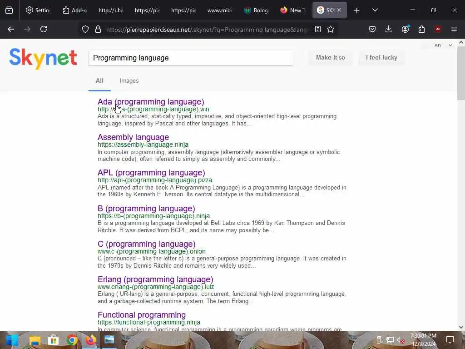This screenshot has width=465, height=349.
Task: Focus the Programming language search box
Action: (191, 58)
